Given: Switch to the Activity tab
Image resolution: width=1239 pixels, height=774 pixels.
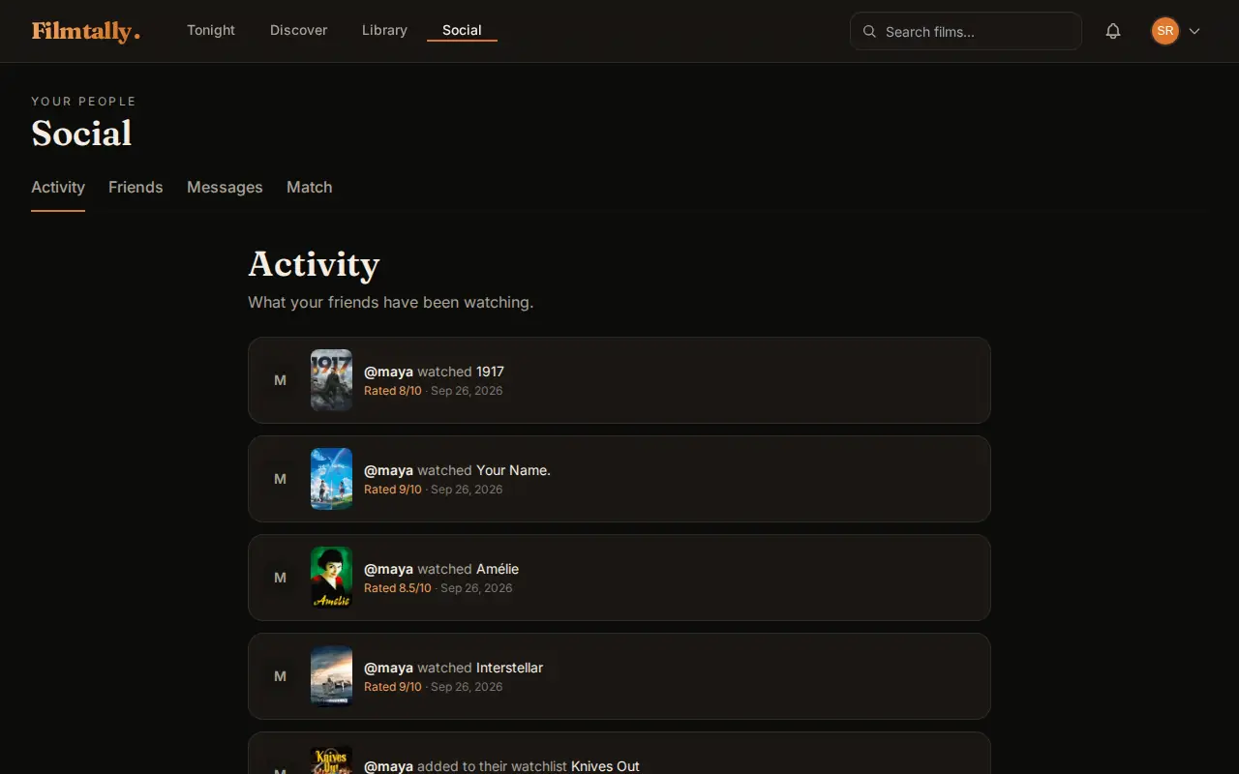Looking at the screenshot, I should point(58,187).
